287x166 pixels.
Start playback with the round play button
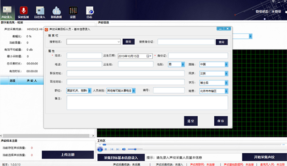100,149
